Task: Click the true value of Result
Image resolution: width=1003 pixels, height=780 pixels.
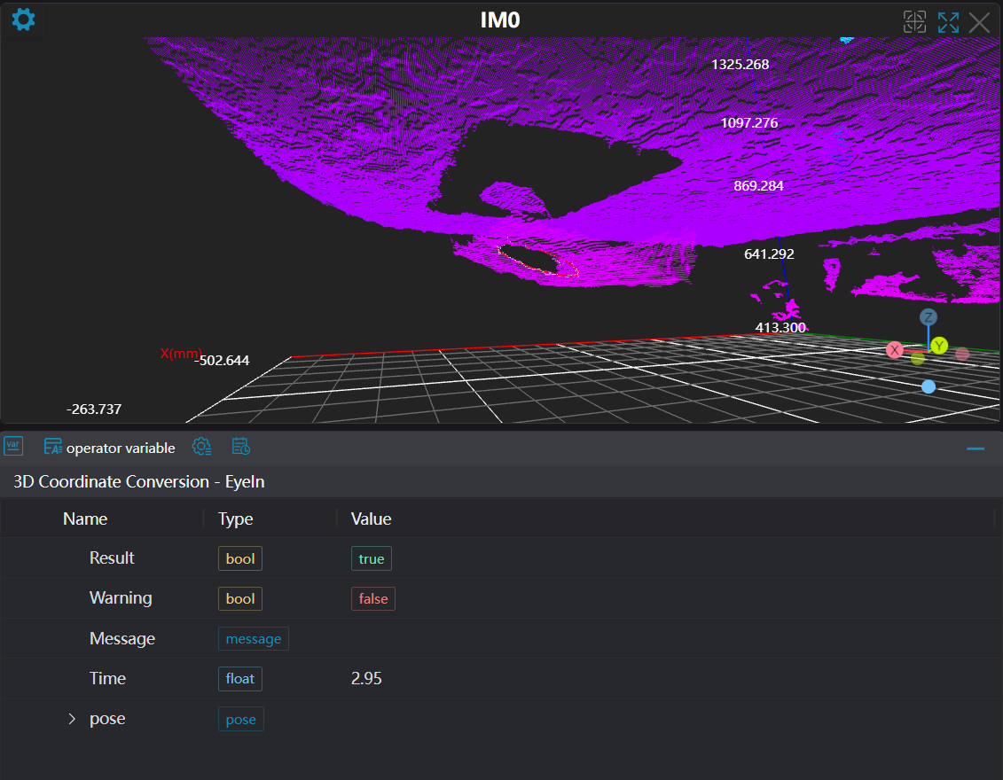Action: (371, 558)
